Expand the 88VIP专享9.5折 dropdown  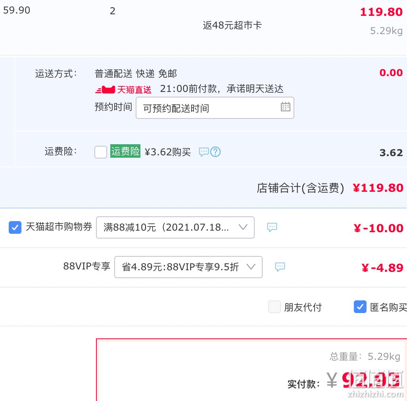coord(188,267)
